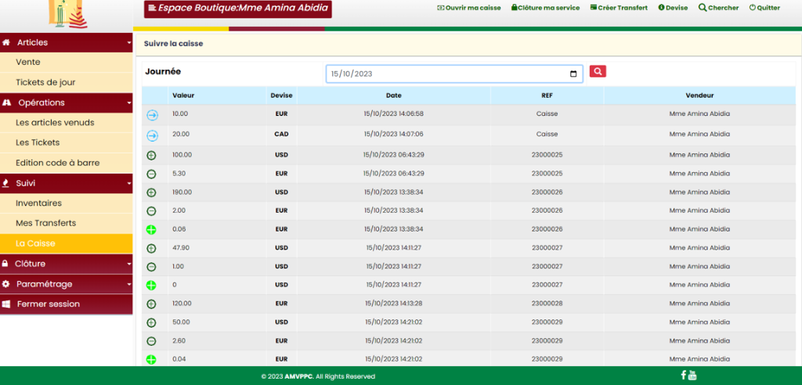Click the home icon beside Articles

[6, 42]
